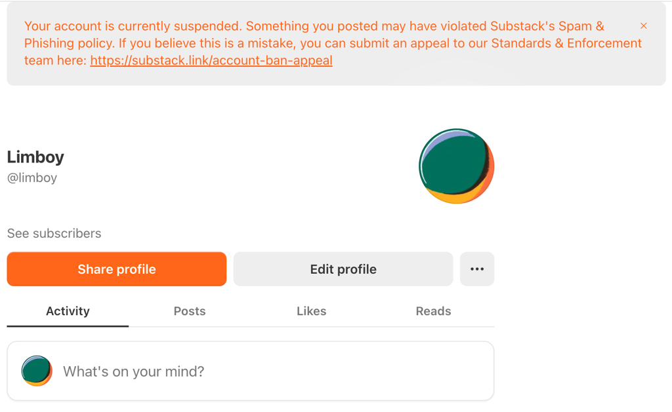Open the Posts tab
This screenshot has width=672, height=412.
pos(190,311)
